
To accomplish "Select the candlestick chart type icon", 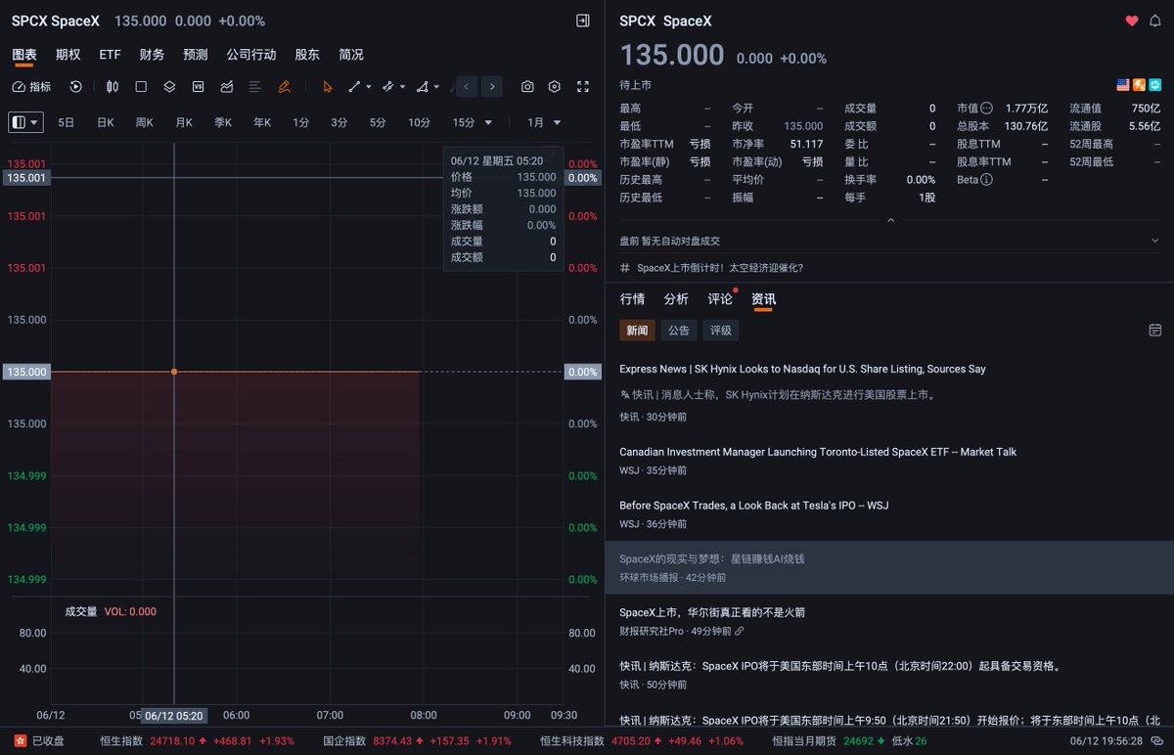I will (113, 87).
